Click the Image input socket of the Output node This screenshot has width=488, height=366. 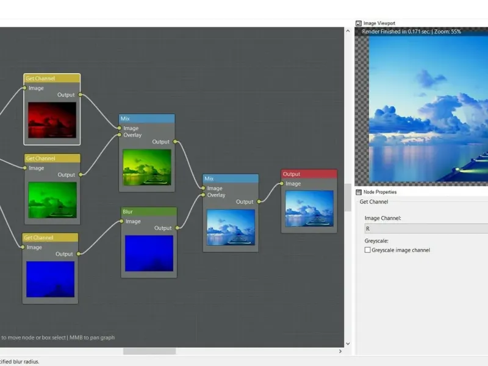(x=282, y=184)
